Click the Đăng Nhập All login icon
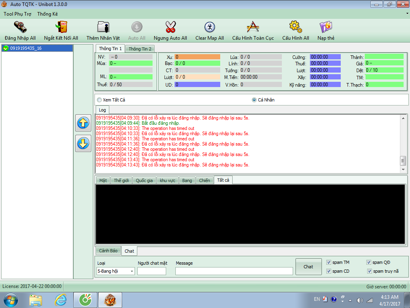The image size is (410, 308). pyautogui.click(x=20, y=27)
